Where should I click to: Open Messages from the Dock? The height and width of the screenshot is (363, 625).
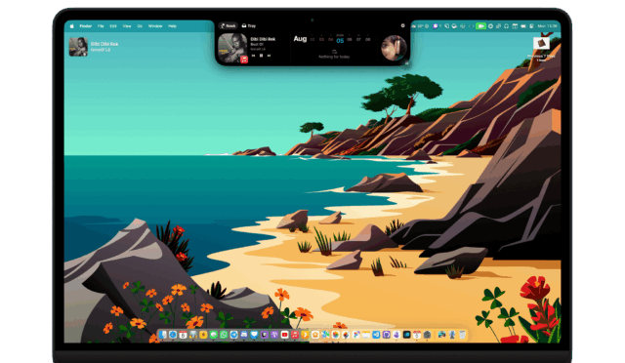click(214, 335)
